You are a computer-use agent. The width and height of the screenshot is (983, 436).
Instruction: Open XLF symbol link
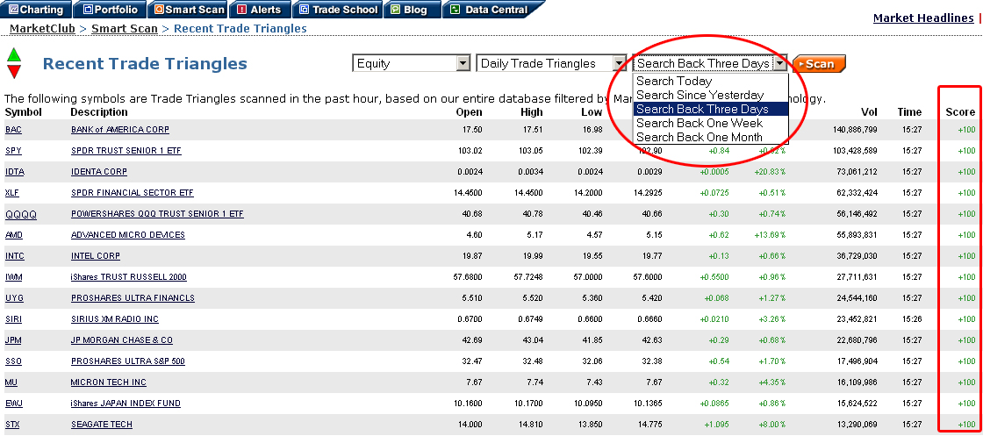12,193
